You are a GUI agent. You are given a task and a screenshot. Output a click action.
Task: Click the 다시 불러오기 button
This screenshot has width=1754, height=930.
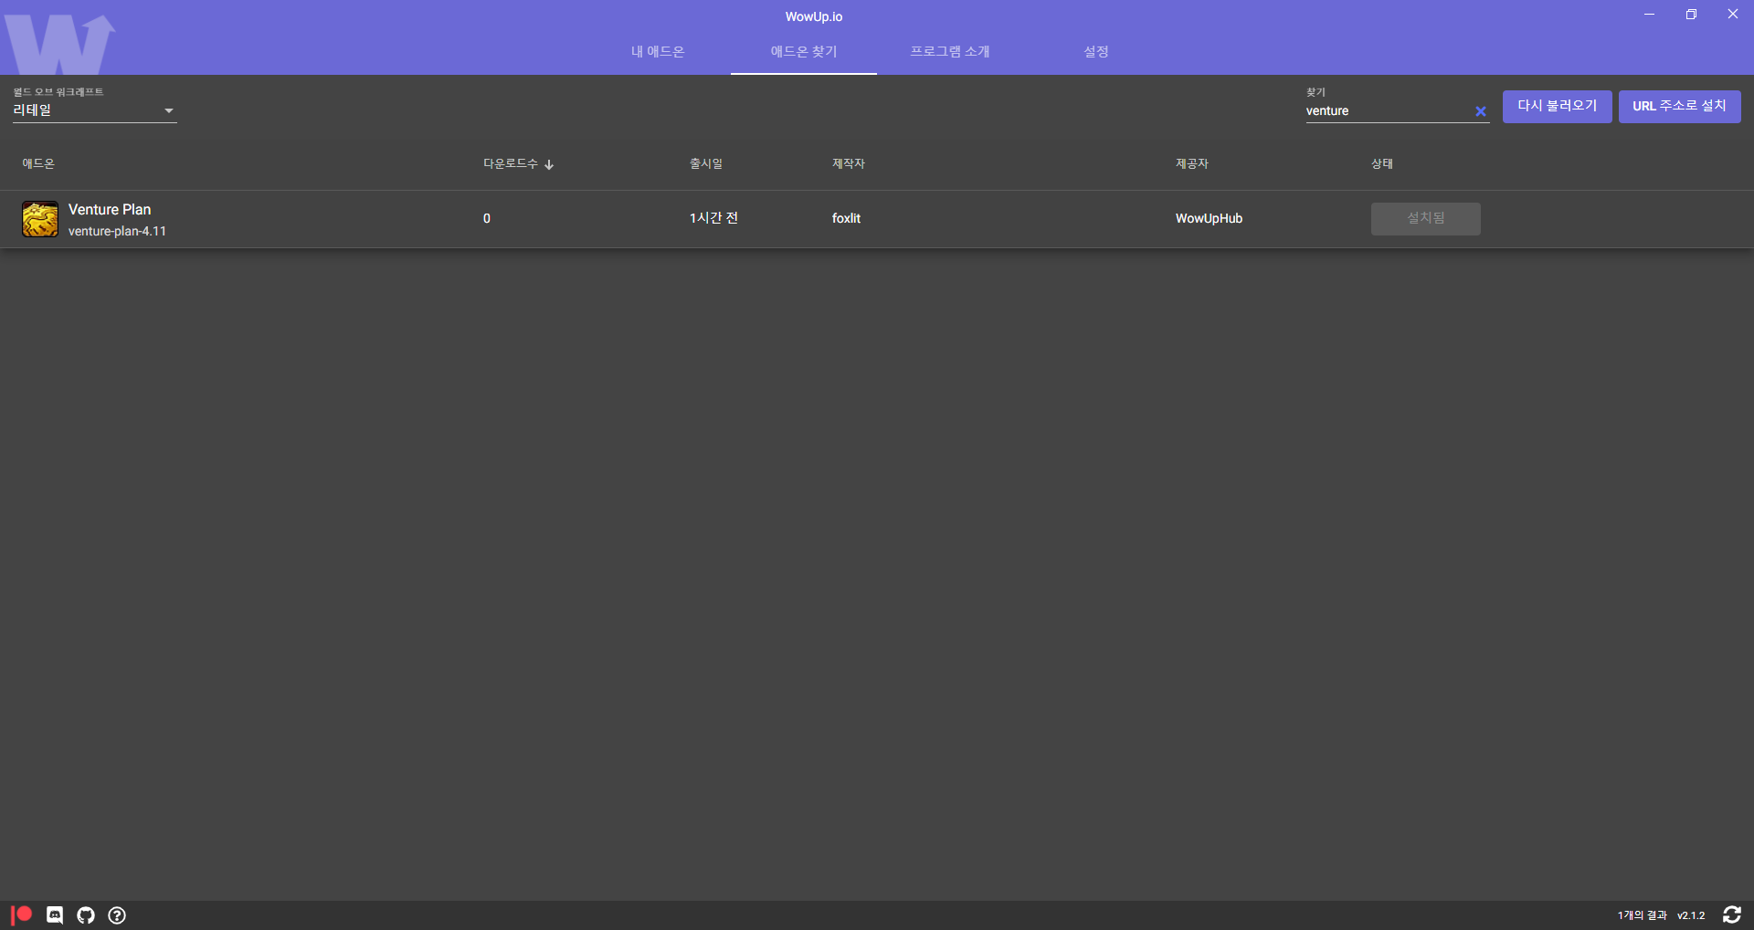[x=1557, y=106]
